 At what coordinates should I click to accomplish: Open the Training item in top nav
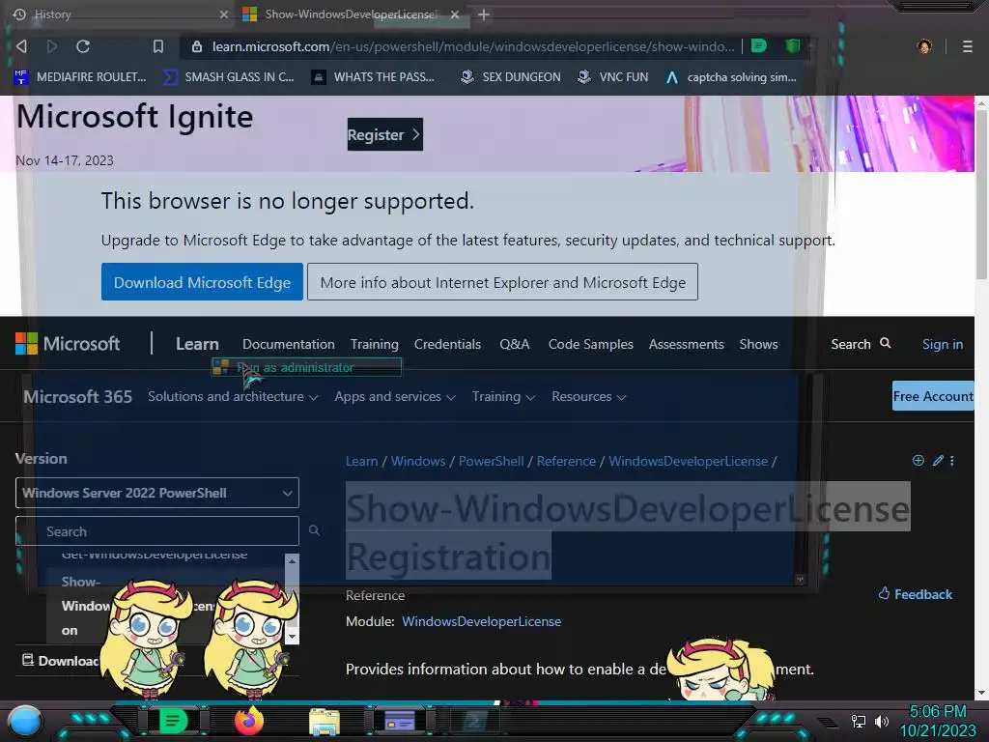click(374, 345)
